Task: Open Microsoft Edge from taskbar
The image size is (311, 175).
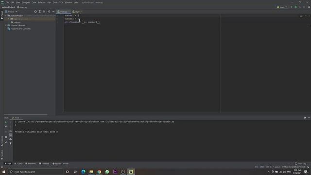Action: pyautogui.click(x=83, y=172)
